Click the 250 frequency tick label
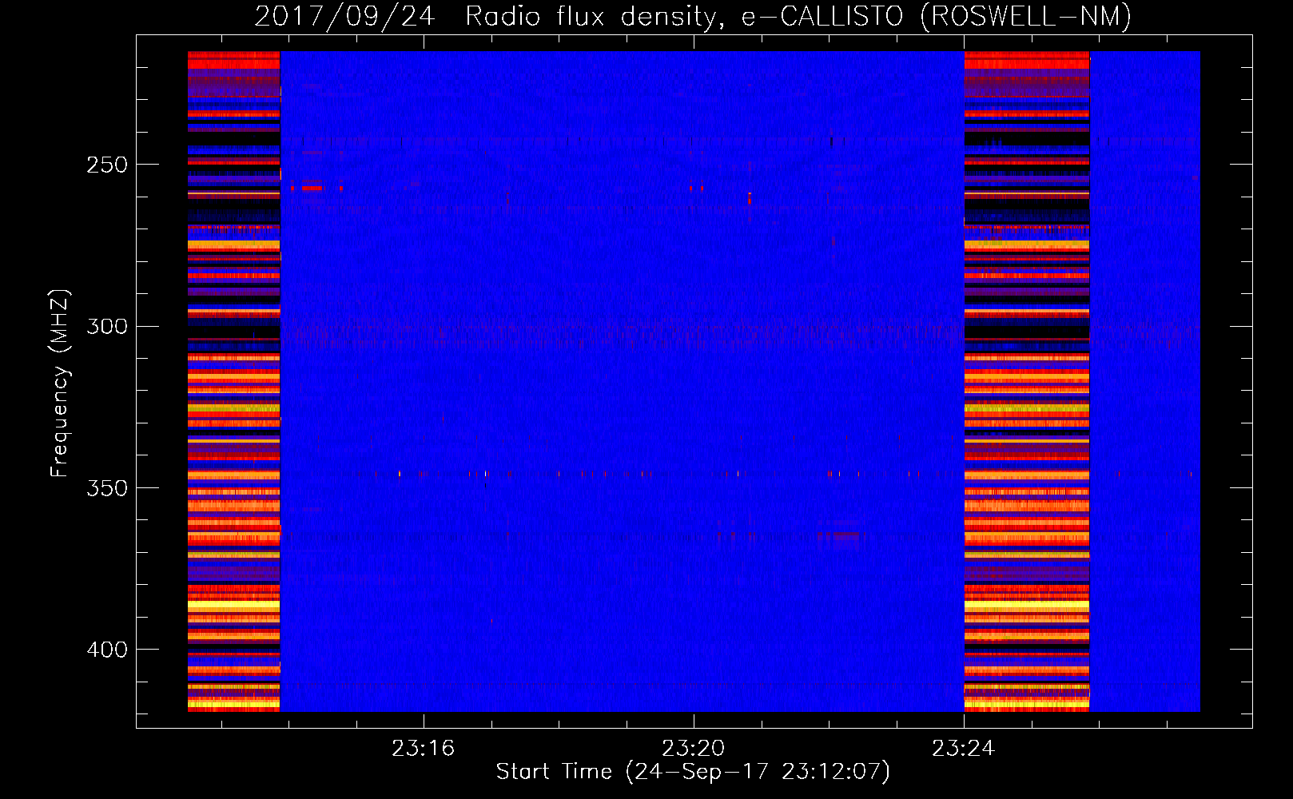Screen dimensions: 1293x799 [x=107, y=165]
